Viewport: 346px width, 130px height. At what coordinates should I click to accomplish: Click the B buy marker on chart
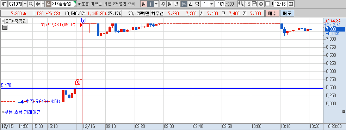click(78, 82)
